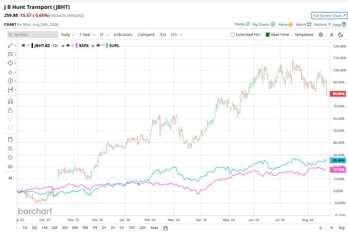This screenshot has height=233, width=348.
Task: Focus the Symbol search field
Action: point(32,35)
